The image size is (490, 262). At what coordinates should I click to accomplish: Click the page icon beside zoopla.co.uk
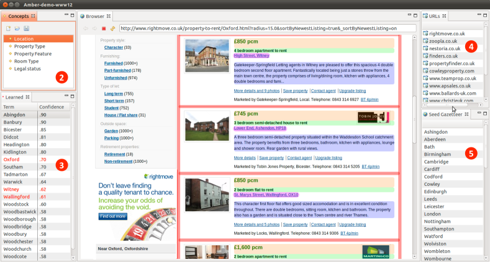pos(425,41)
